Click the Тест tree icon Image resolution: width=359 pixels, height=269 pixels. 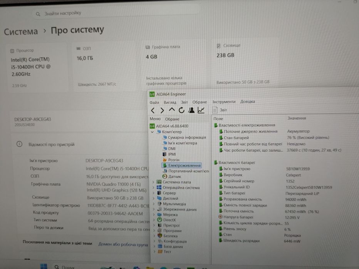coord(160,252)
